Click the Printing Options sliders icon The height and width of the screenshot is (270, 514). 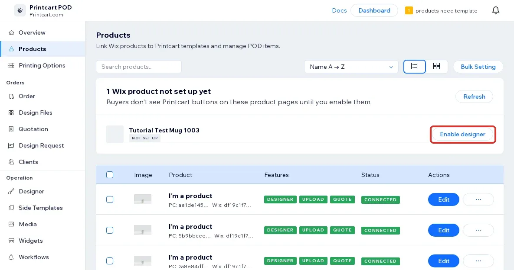11,65
